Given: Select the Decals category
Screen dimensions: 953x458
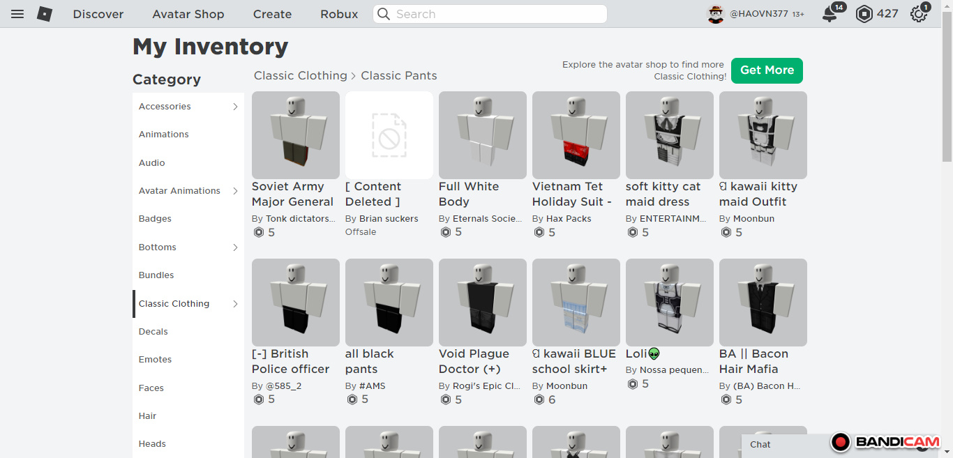Looking at the screenshot, I should 153,332.
